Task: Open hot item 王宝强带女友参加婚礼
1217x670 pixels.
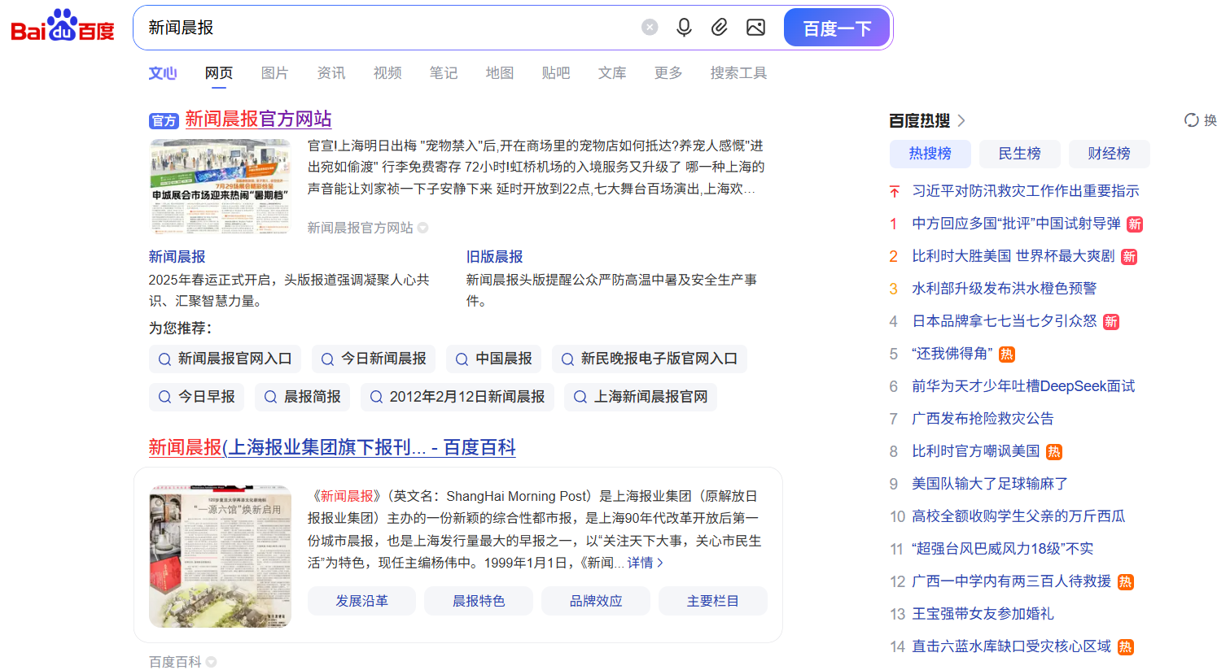Action: pyautogui.click(x=983, y=614)
